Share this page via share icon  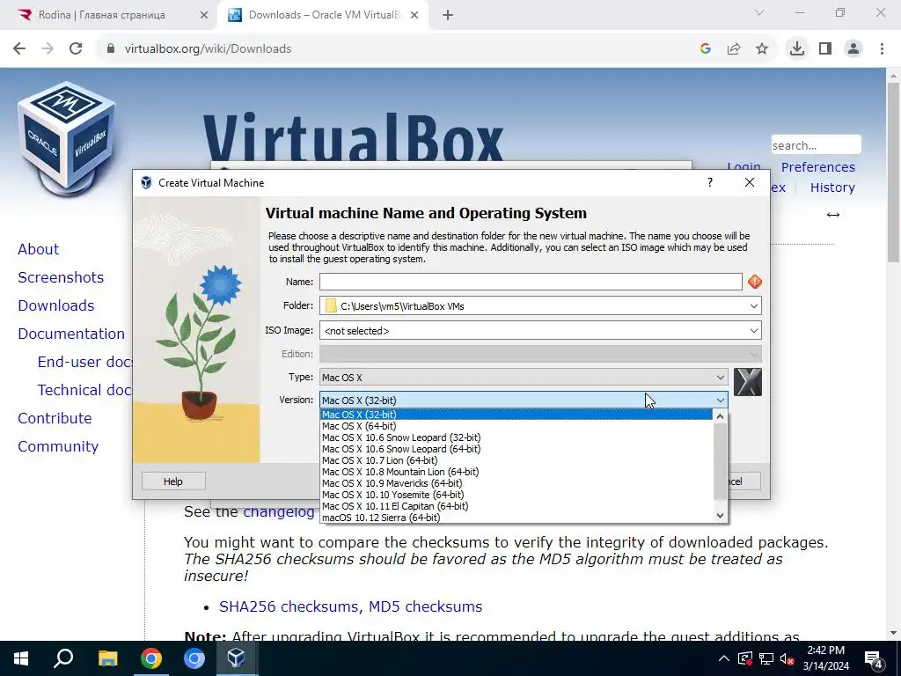[x=734, y=49]
